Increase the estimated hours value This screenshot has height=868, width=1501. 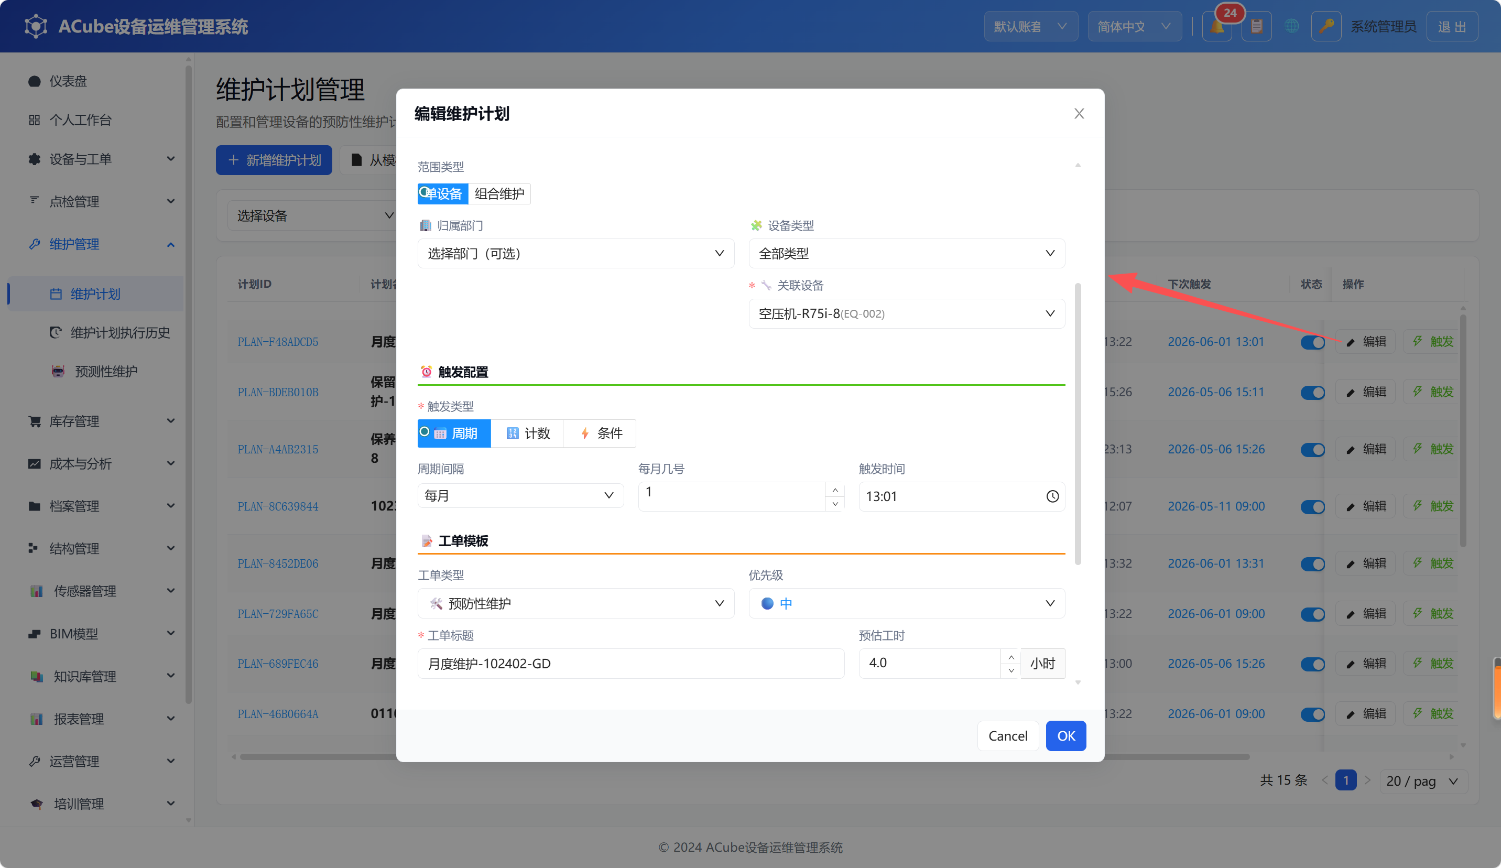coord(1011,657)
